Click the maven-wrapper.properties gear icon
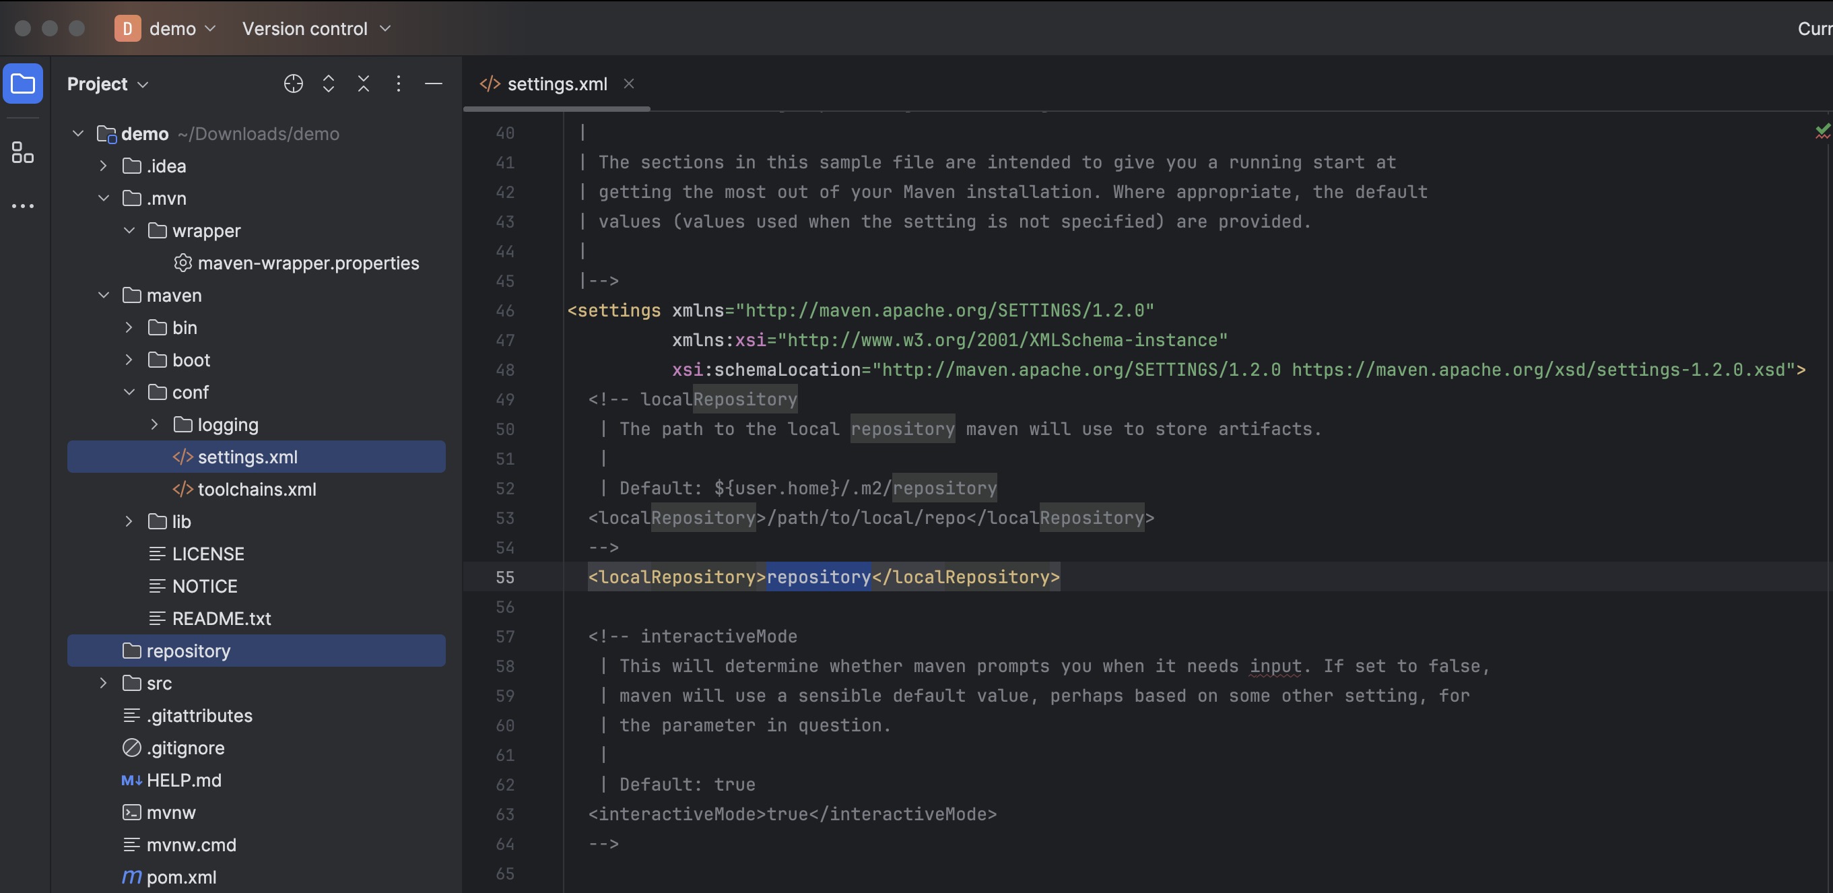The image size is (1833, 893). click(x=183, y=263)
